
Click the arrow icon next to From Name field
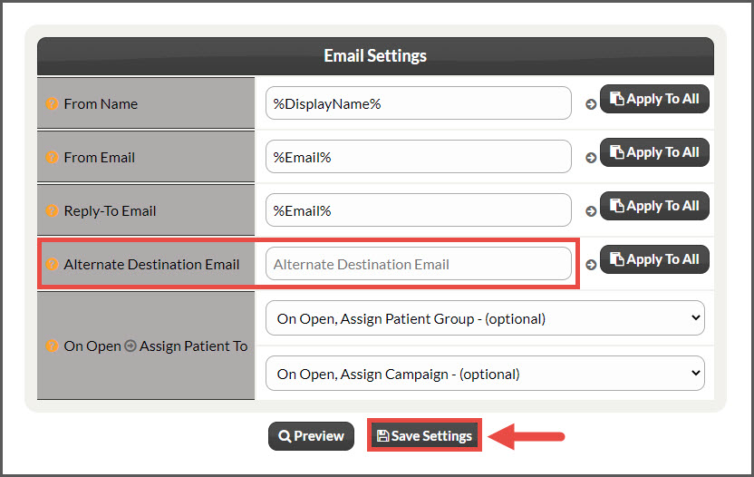point(591,104)
